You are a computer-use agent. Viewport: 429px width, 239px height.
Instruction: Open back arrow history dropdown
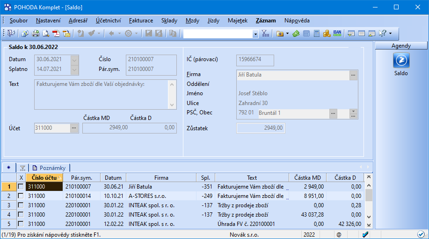(119, 34)
